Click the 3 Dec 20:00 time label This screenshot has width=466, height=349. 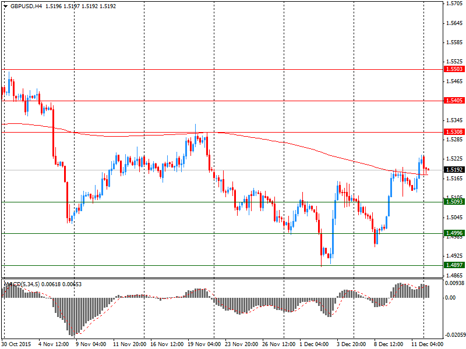pyautogui.click(x=352, y=344)
